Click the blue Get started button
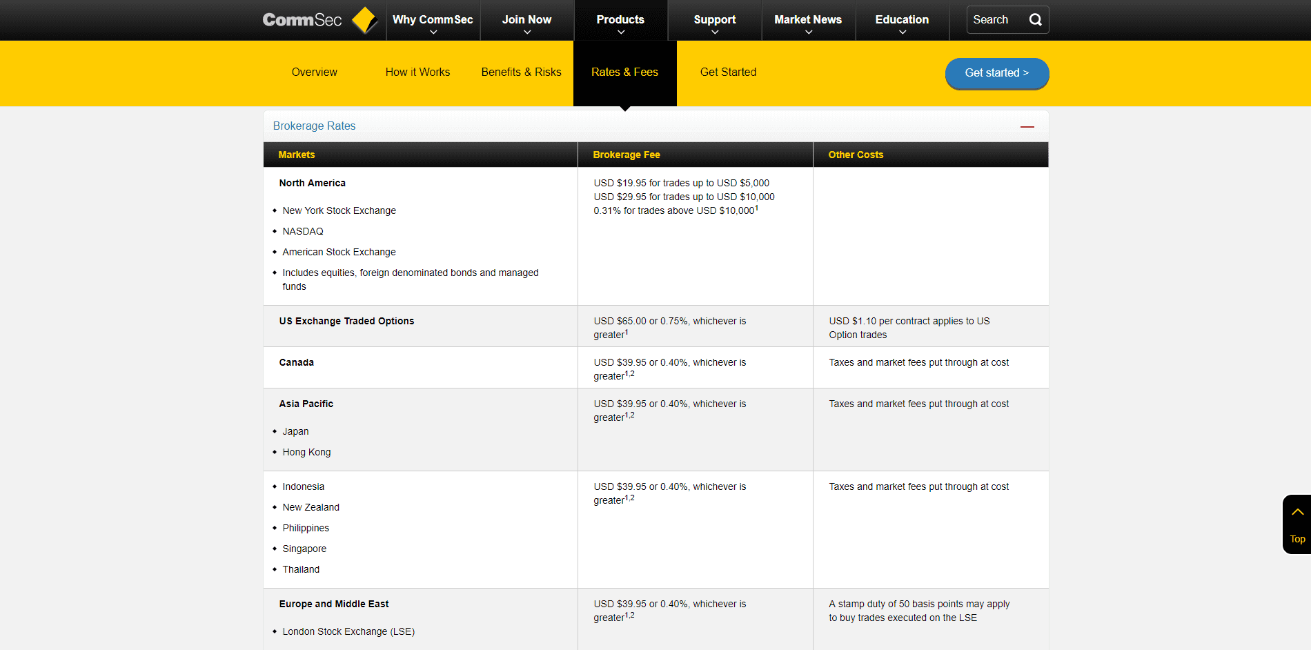Screen dimensions: 1311x650 point(996,73)
